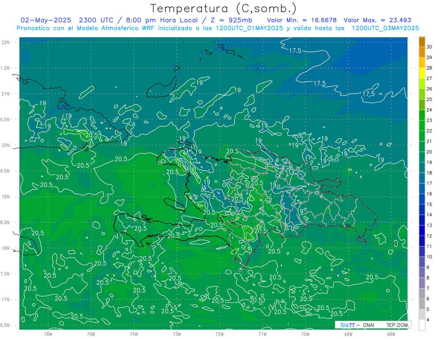Click the '20N' latitude axis label
The width and height of the screenshot is (439, 339).
tap(5, 145)
